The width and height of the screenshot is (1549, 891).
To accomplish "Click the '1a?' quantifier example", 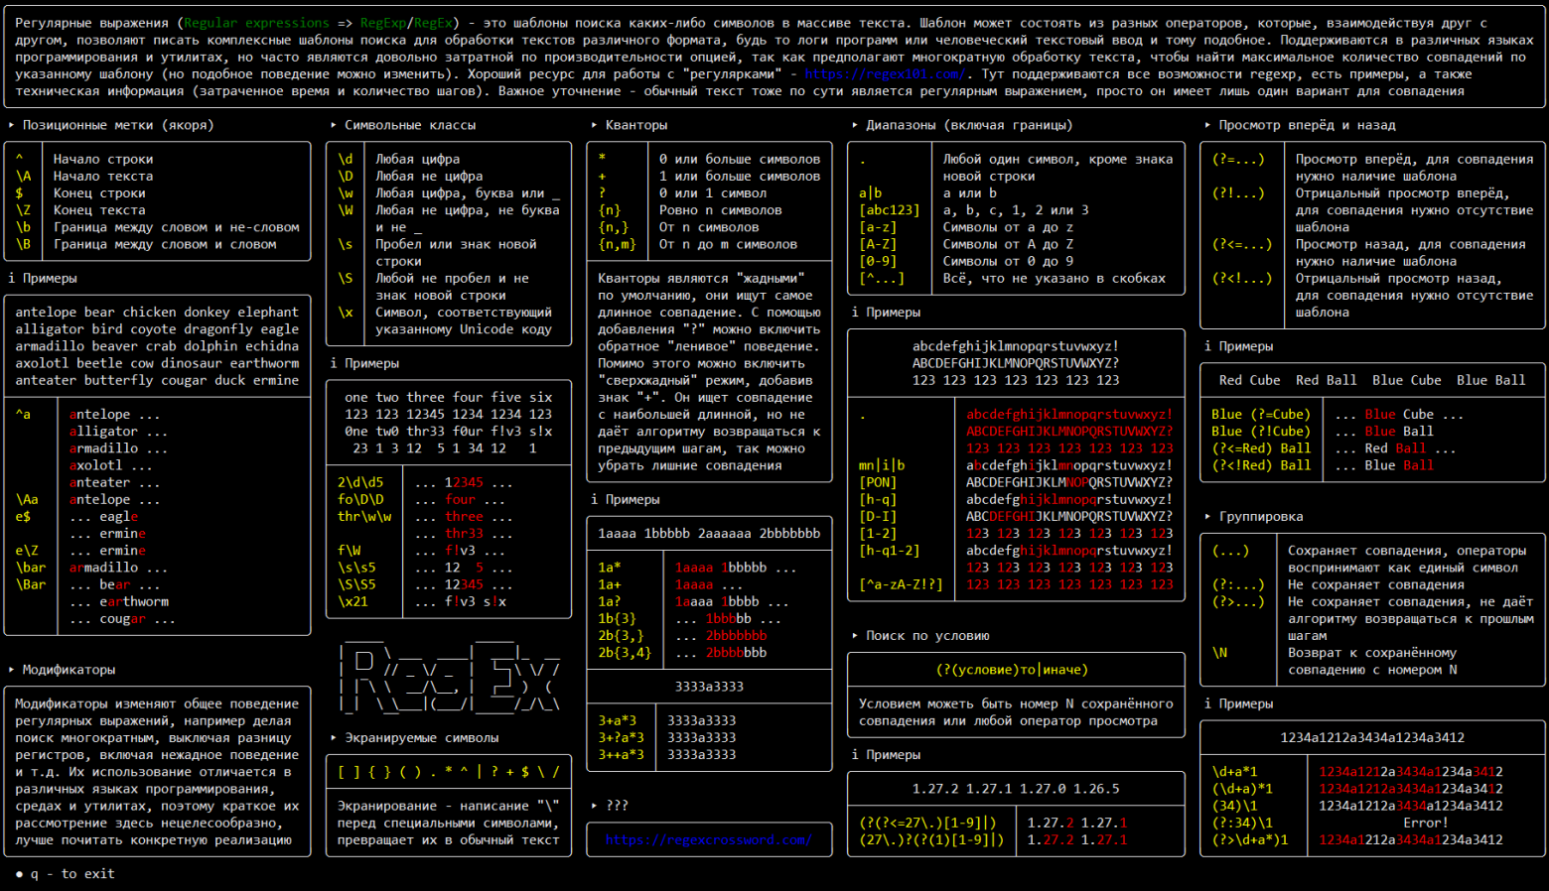I will [x=609, y=602].
